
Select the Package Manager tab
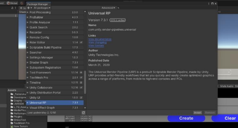tap(38, 4)
